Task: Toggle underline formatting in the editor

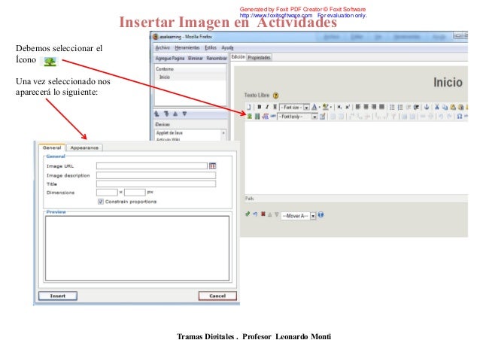Action: [x=275, y=107]
